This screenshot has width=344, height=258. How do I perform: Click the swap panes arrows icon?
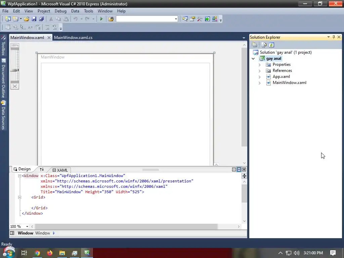click(x=42, y=169)
